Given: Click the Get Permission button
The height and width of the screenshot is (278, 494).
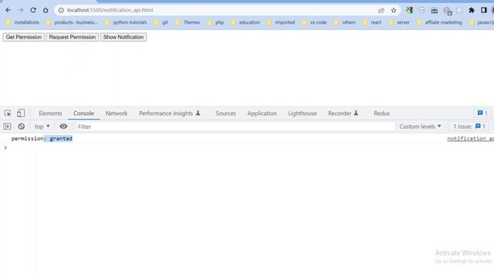Looking at the screenshot, I should pos(24,37).
